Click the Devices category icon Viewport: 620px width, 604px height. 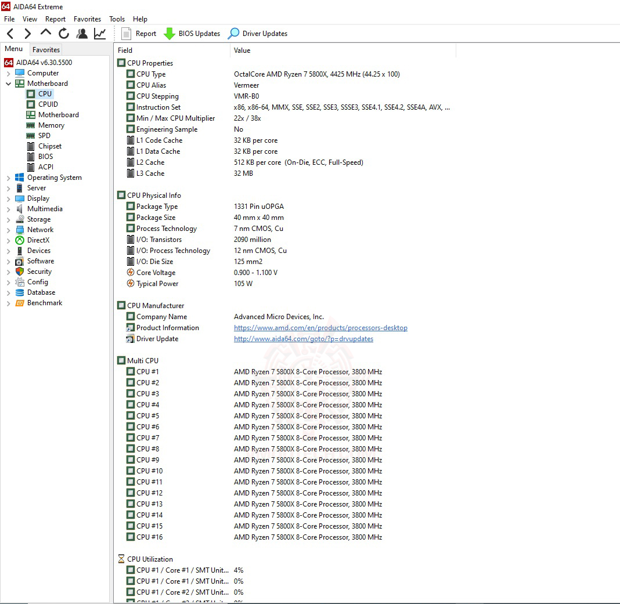19,251
